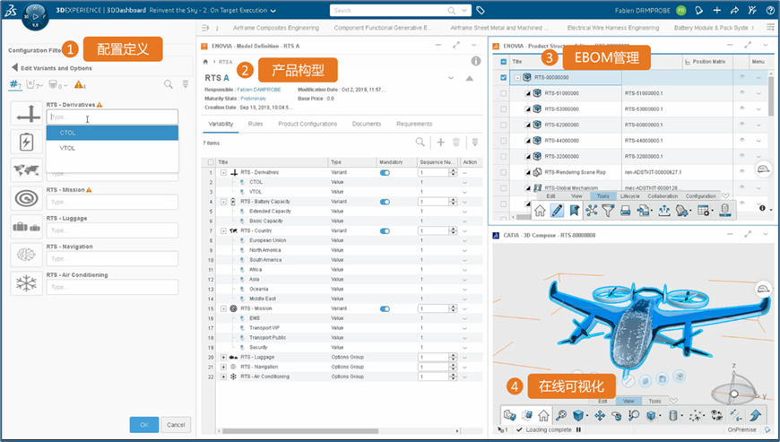
Task: Choose VTOL from the Derivatives list
Action: (112, 148)
